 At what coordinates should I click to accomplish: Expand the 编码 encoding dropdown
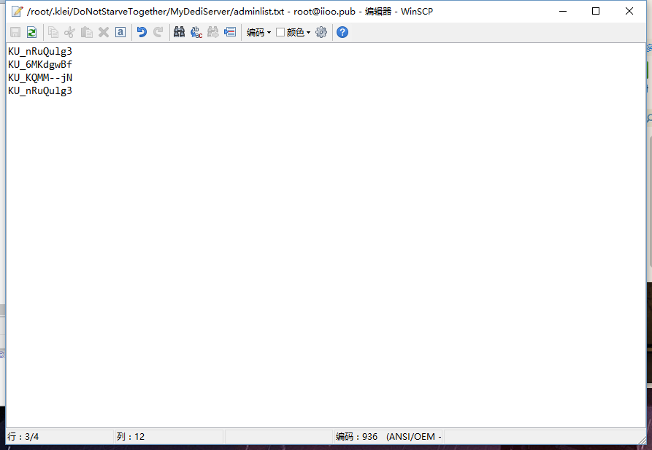[258, 32]
